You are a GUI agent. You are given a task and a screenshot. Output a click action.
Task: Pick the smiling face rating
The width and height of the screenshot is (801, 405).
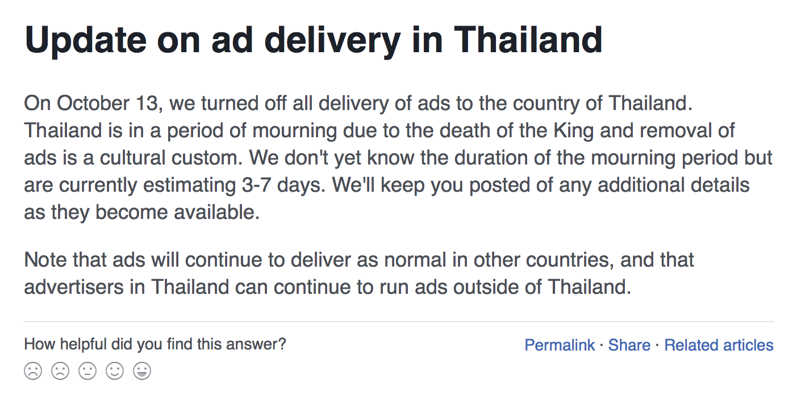coord(115,372)
